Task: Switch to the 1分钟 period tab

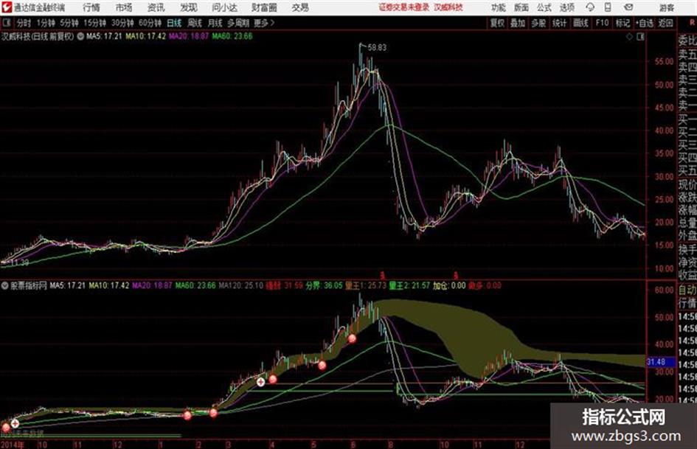Action: coord(45,23)
